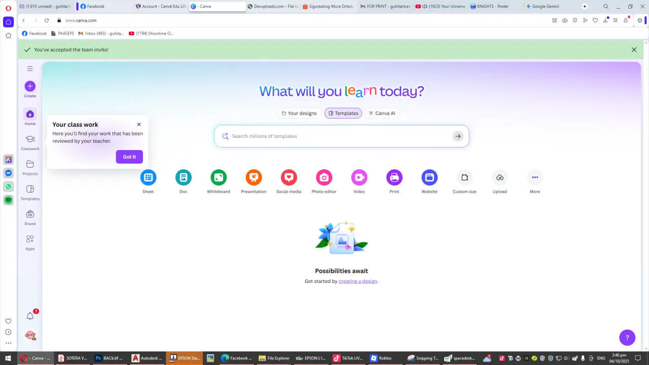Open the Facebook bookmark in bookmarks bar
649x365 pixels.
tap(34, 33)
